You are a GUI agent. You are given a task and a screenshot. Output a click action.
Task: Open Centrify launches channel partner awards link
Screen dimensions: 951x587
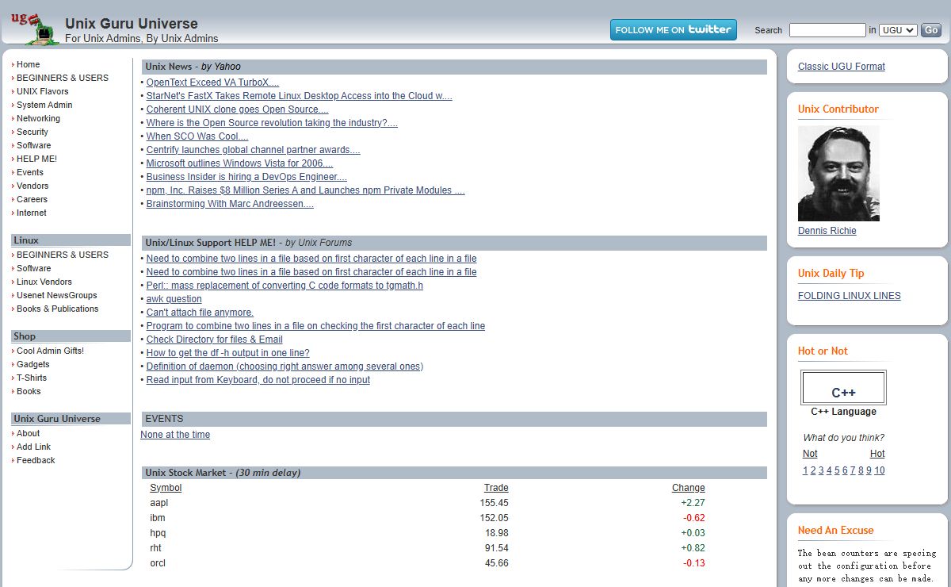pyautogui.click(x=253, y=150)
